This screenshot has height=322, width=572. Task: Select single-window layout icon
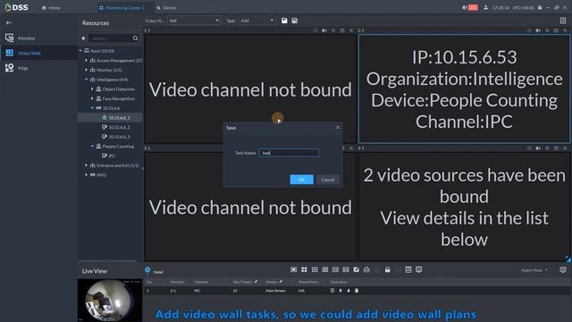click(294, 269)
